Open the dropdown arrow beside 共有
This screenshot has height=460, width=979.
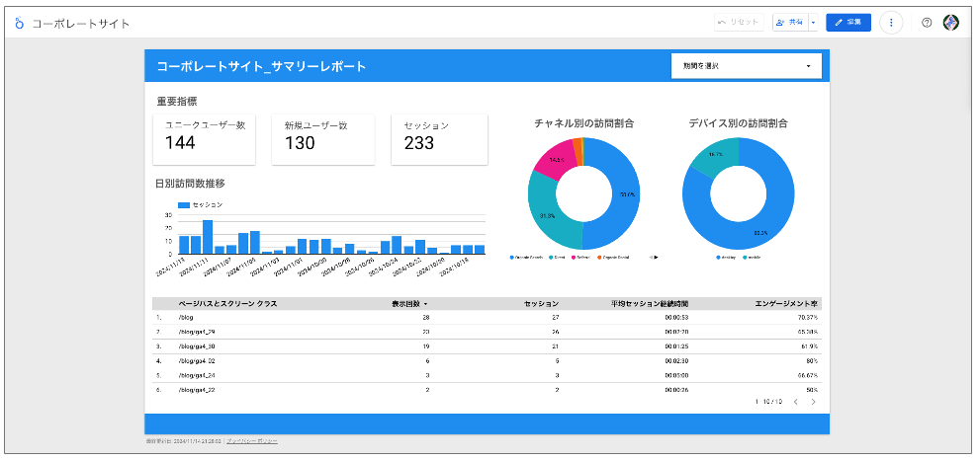813,23
